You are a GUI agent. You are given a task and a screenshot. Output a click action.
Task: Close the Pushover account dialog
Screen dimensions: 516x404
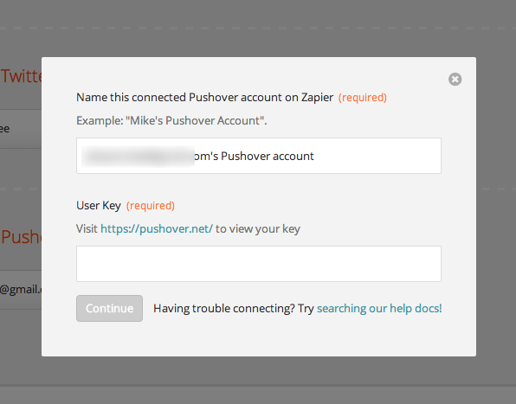455,80
